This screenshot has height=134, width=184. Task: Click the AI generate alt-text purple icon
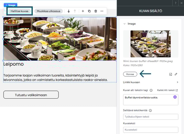click(x=175, y=97)
